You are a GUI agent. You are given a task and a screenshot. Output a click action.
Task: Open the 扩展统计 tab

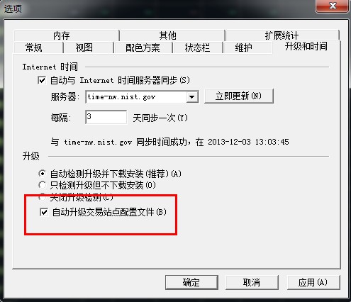282,35
